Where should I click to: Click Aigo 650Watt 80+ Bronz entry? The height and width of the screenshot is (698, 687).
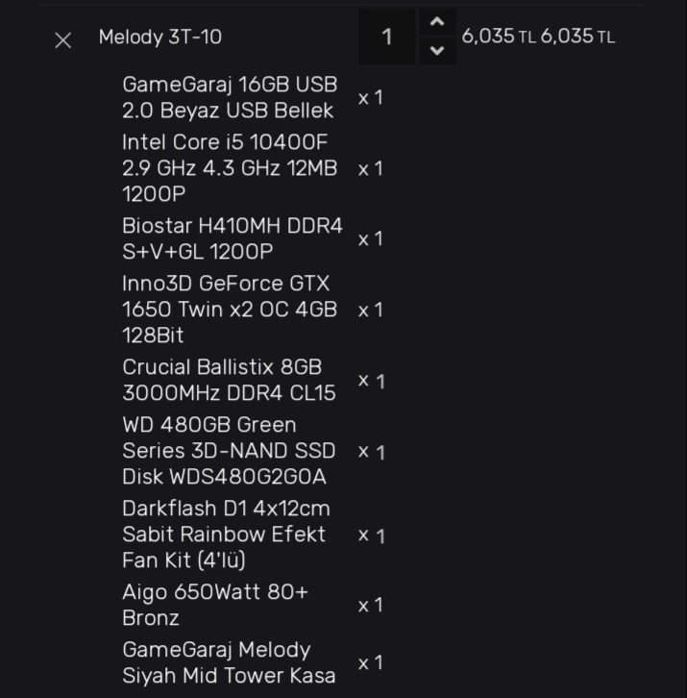pos(215,605)
